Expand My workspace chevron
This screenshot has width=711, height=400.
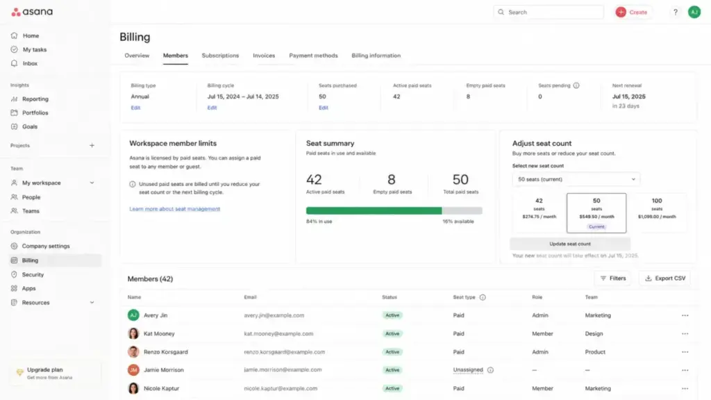(92, 183)
